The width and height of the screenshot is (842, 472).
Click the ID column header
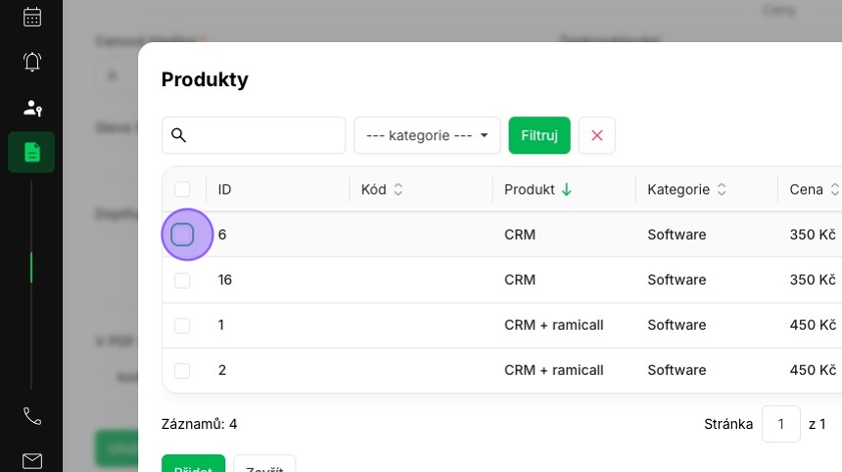tap(224, 189)
